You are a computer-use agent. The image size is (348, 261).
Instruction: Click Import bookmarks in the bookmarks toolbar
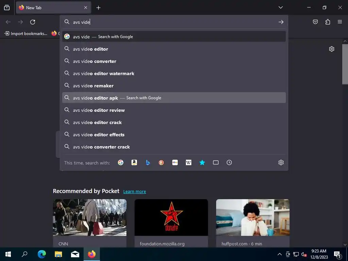[26, 34]
